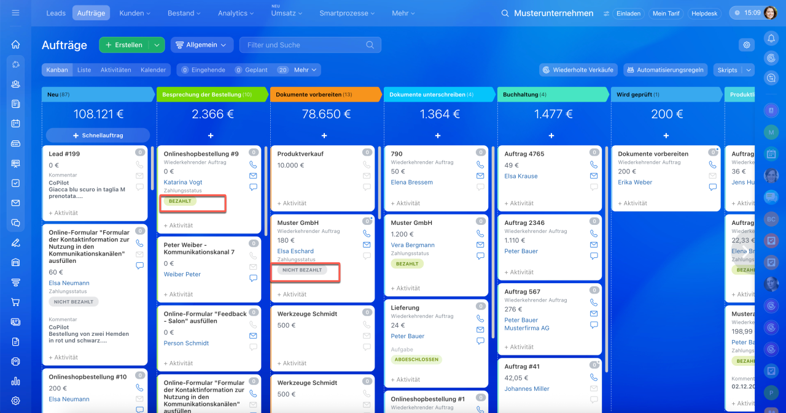The image size is (786, 413).
Task: Click the home icon in left sidebar
Action: (15, 45)
